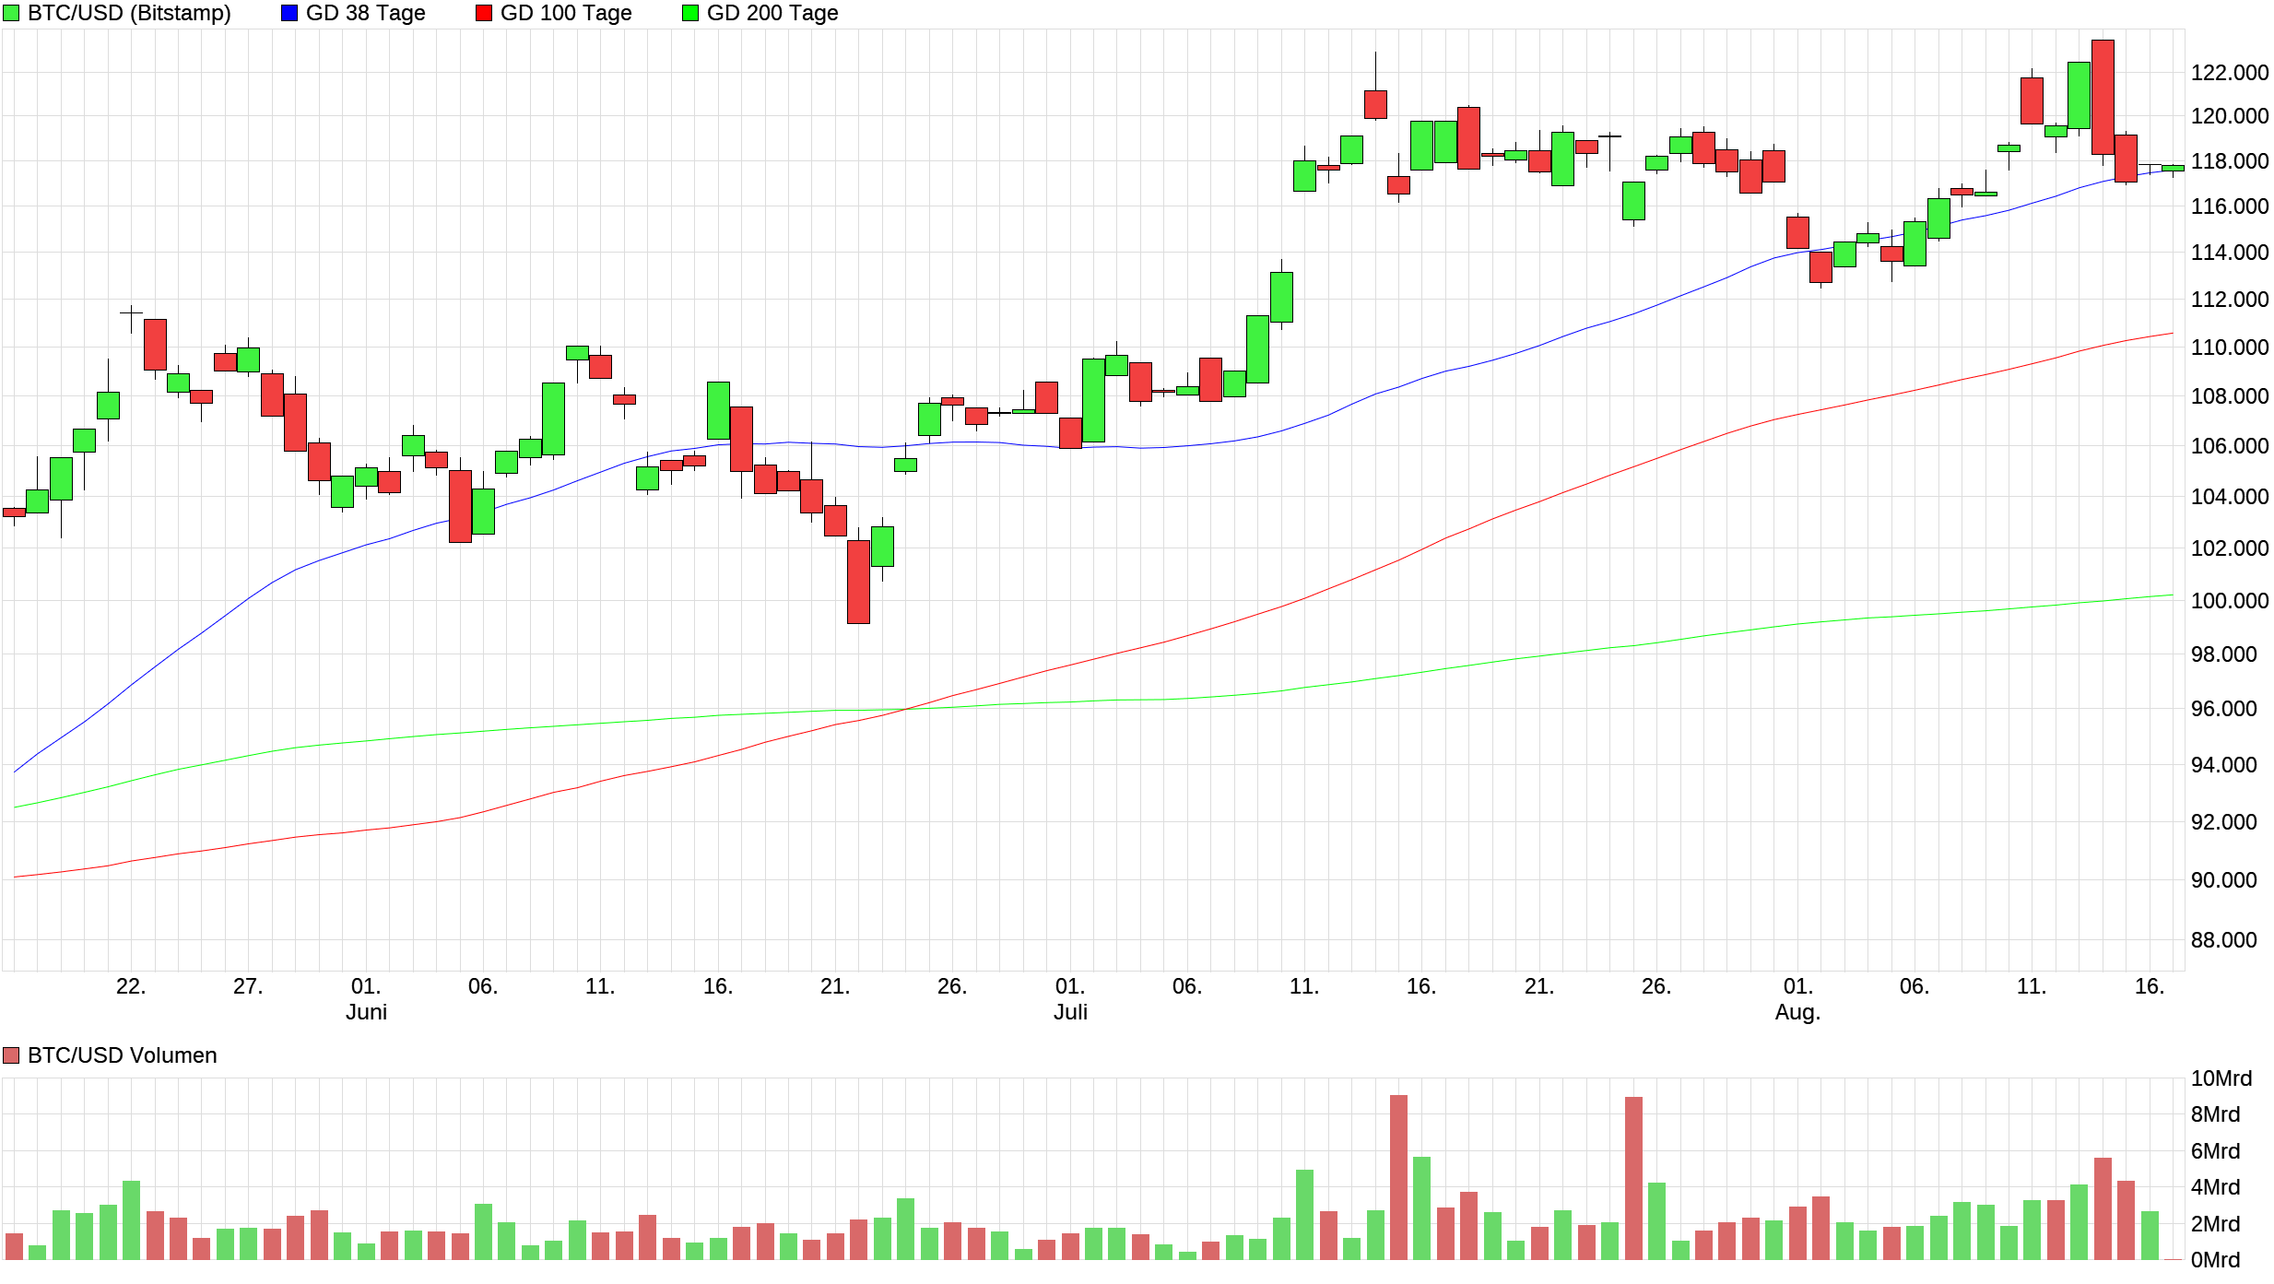Click the red GD 100 Tage legend square
This screenshot has width=2274, height=1284.
pyautogui.click(x=484, y=13)
